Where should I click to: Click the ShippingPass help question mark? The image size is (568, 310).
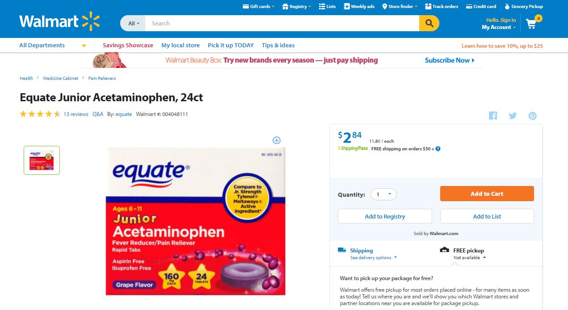click(438, 149)
